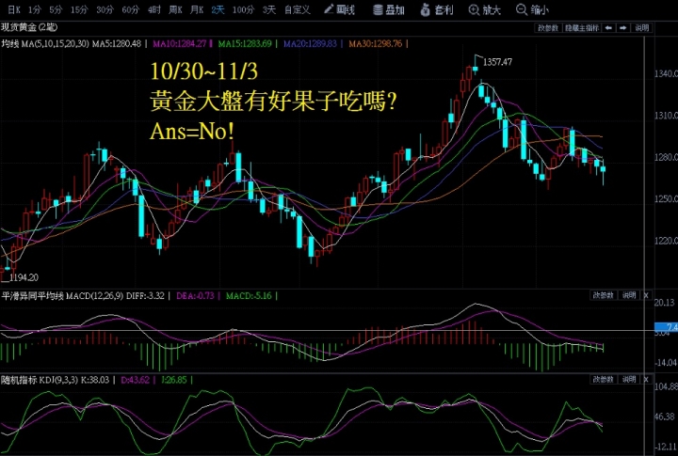This screenshot has width=678, height=456.
Task: Zoom out with the 缩小 magnifier
Action: pyautogui.click(x=535, y=9)
